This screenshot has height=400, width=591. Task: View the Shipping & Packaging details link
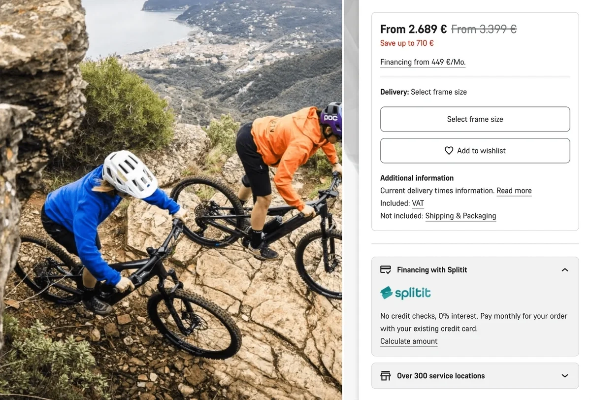(460, 216)
